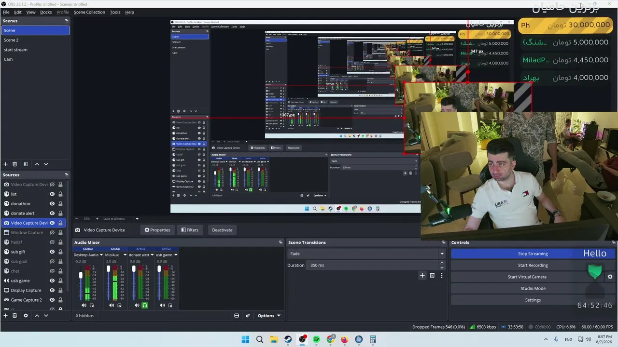The image size is (618, 347).
Task: Pop out the Scene Transitions dock
Action: (444, 242)
